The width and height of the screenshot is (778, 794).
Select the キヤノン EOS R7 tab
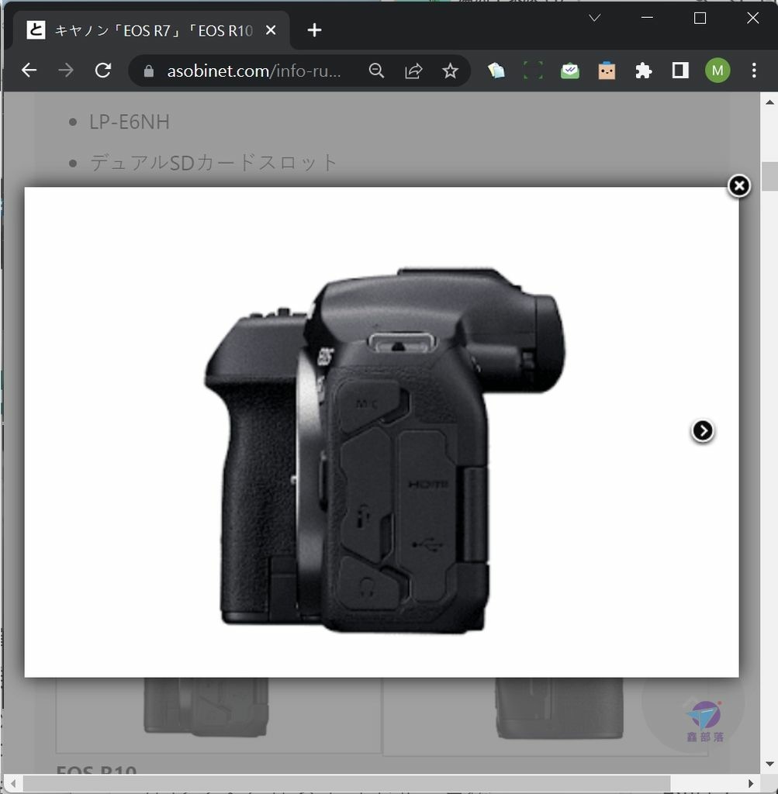point(151,30)
